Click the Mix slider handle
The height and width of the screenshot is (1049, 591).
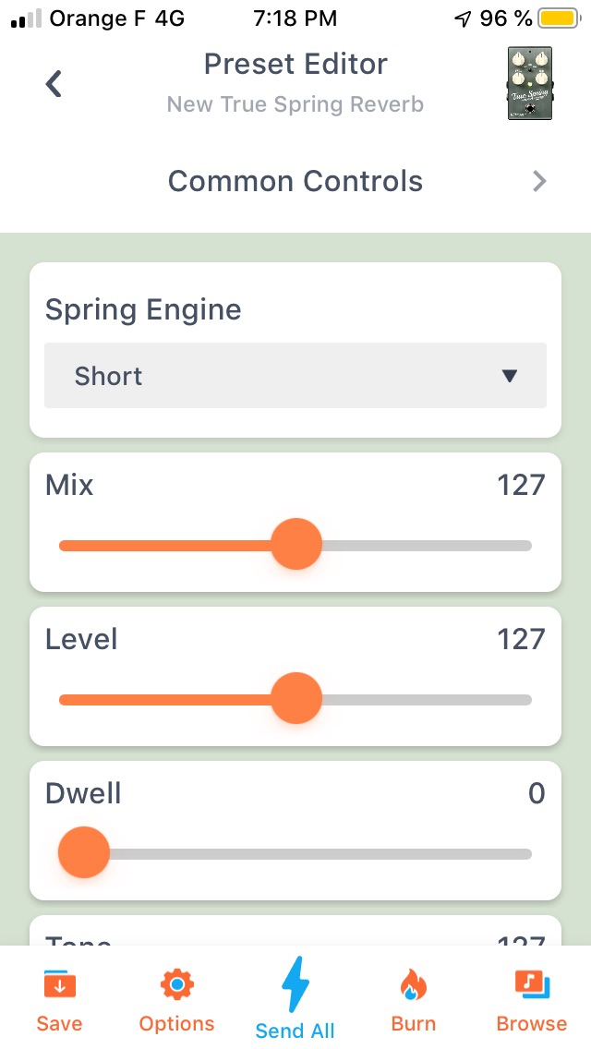(x=296, y=545)
